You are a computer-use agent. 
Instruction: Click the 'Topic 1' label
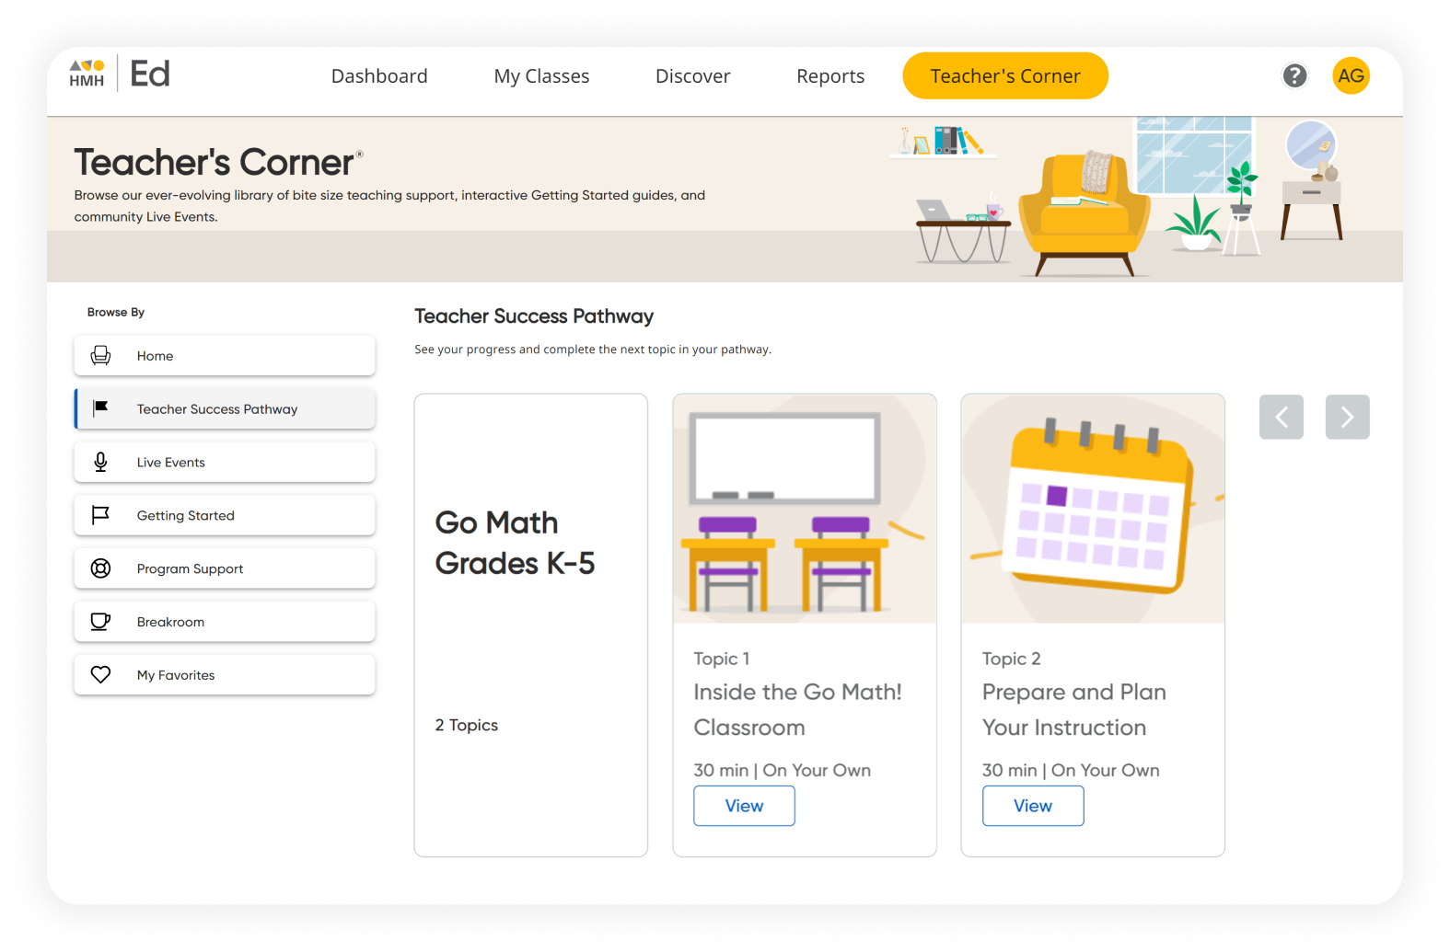click(722, 659)
